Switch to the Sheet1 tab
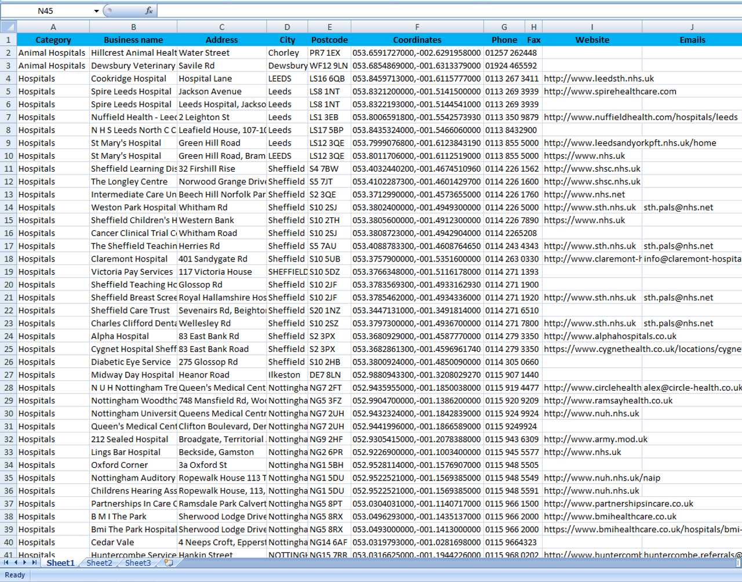 tap(61, 563)
